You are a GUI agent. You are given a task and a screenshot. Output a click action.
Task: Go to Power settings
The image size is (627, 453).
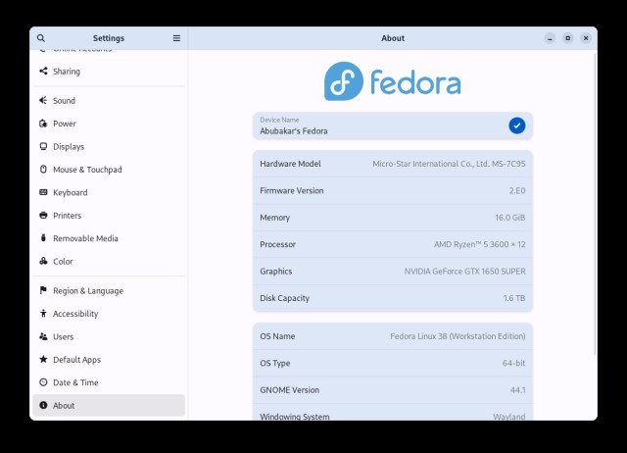point(109,124)
